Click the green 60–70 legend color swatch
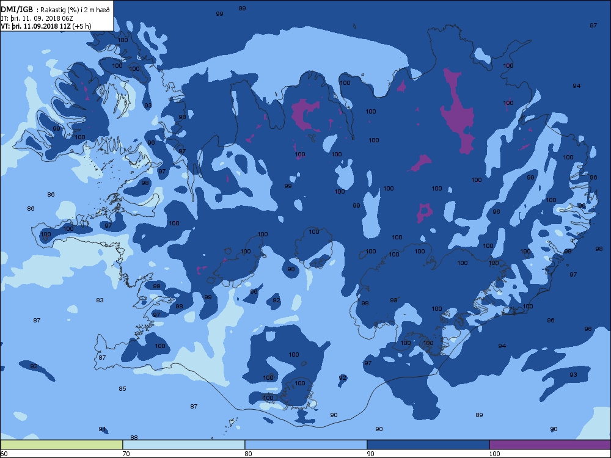The height and width of the screenshot is (458, 611). (x=62, y=445)
